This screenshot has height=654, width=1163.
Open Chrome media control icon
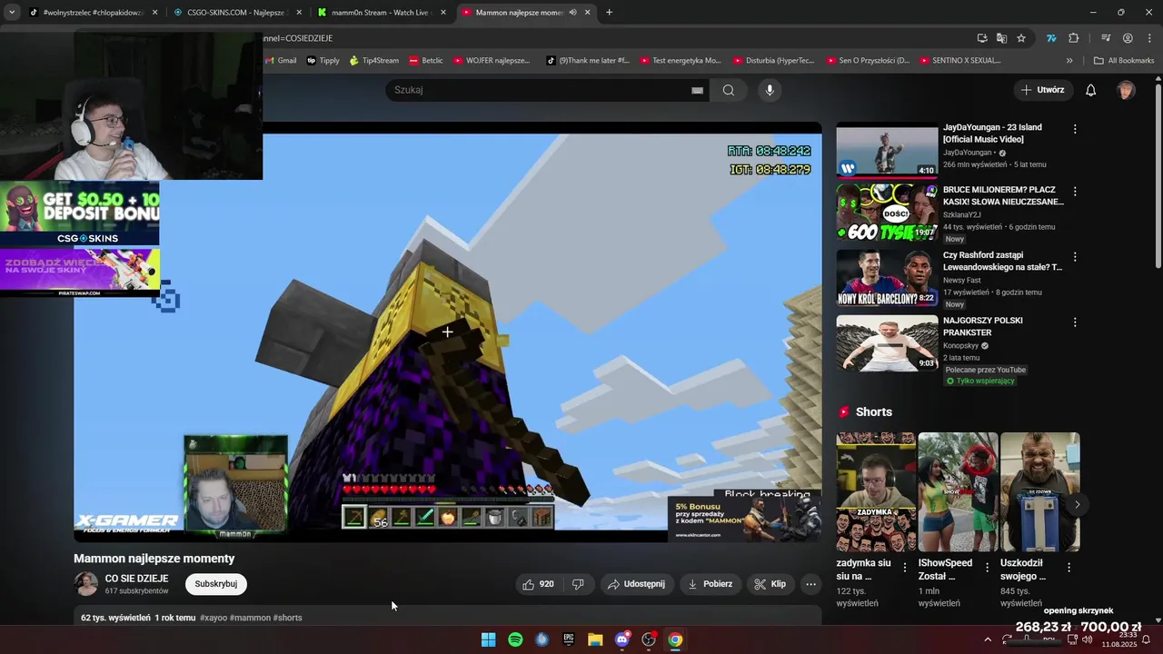pos(1106,38)
